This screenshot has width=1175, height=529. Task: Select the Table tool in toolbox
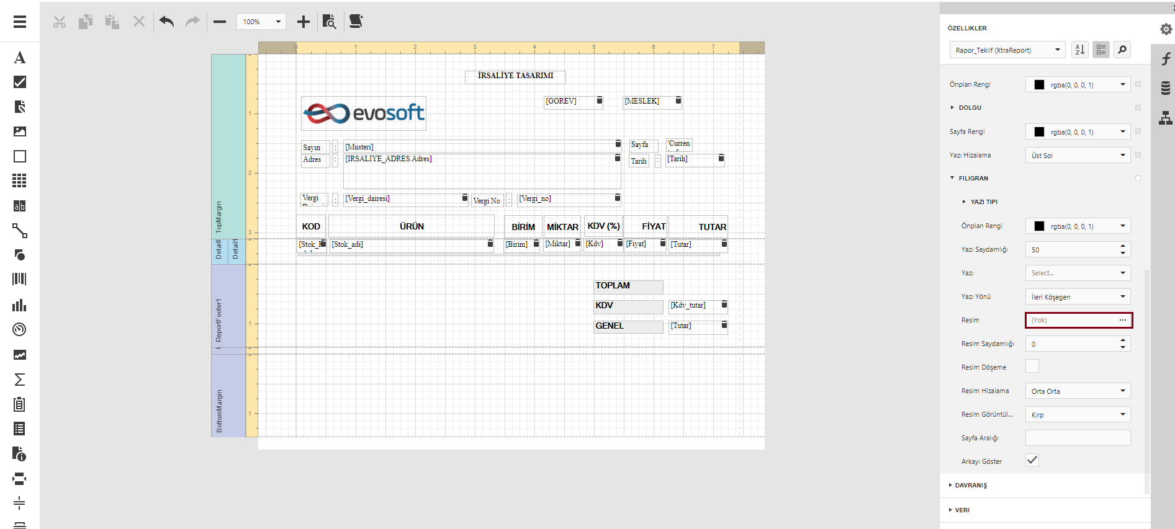tap(20, 180)
